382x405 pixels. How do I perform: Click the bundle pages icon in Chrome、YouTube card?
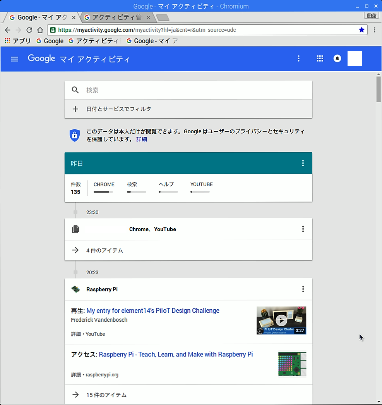75,229
